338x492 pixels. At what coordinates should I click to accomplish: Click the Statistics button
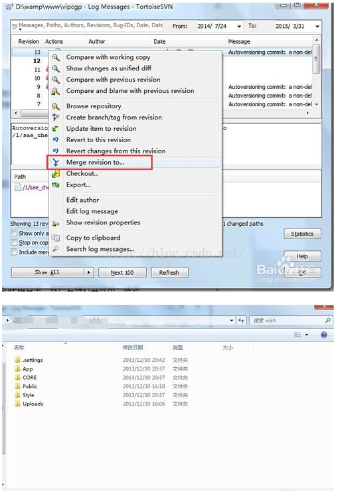tap(302, 234)
